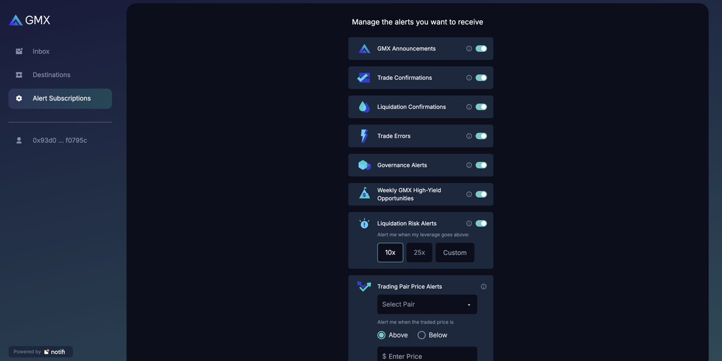The width and height of the screenshot is (722, 361).
Task: Click info icon beside Liquidation Risk Alerts
Action: (x=468, y=223)
